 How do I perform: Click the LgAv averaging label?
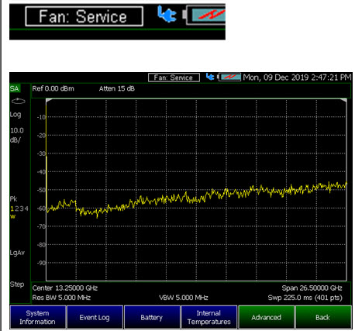click(17, 253)
